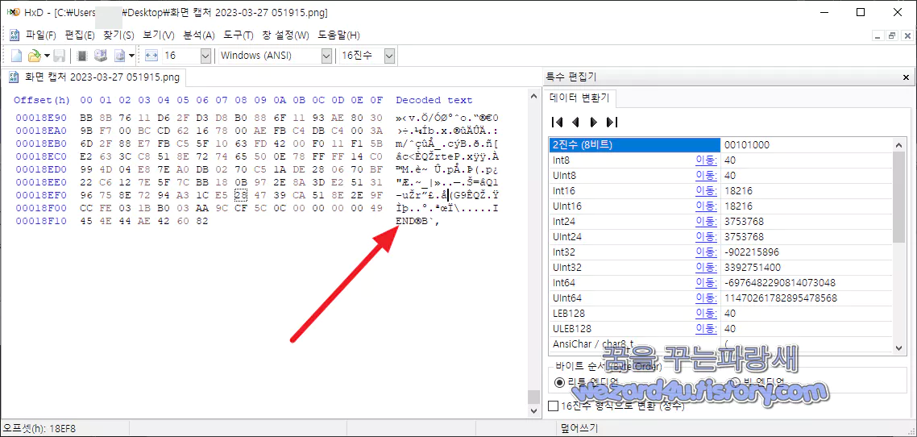This screenshot has width=917, height=437.
Task: Switch to 데이터 변환기 tab
Action: [x=578, y=98]
